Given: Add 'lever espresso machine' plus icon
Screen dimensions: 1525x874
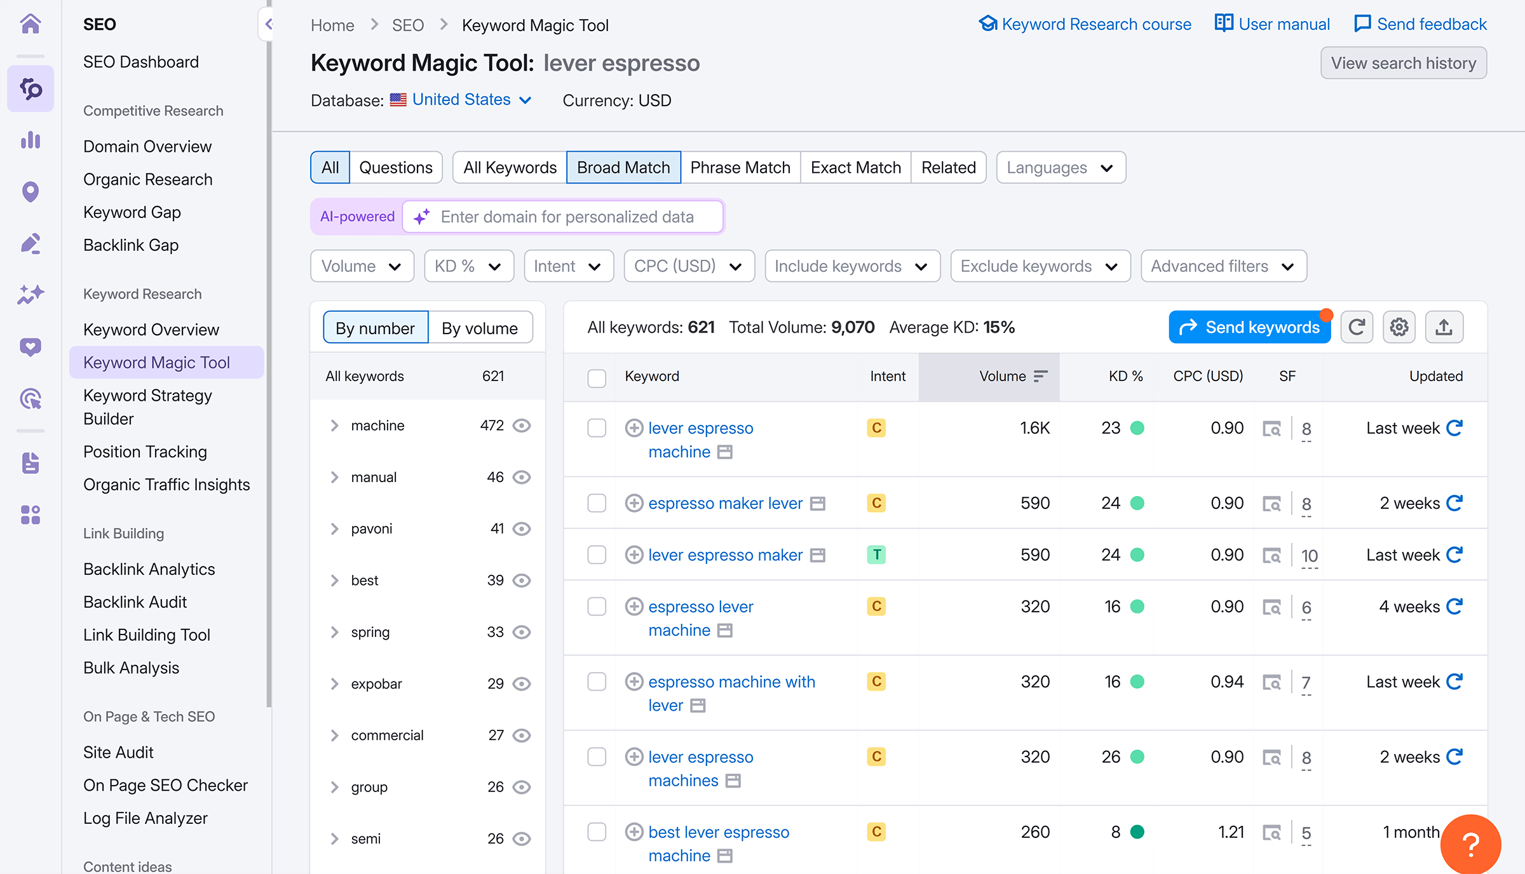Looking at the screenshot, I should coord(634,428).
